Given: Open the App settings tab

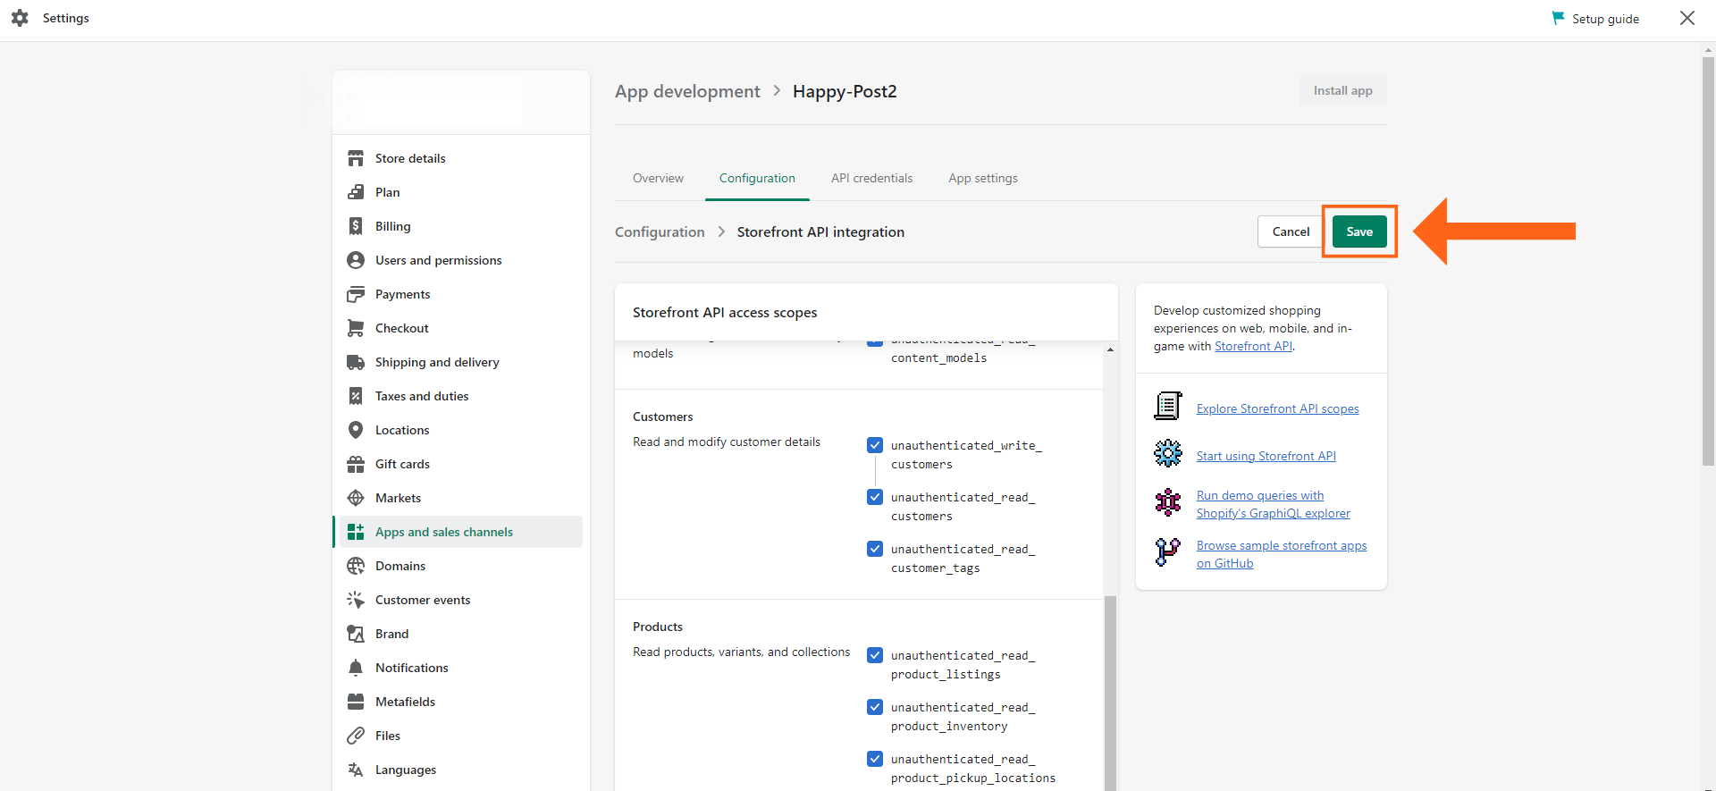Looking at the screenshot, I should click(982, 178).
